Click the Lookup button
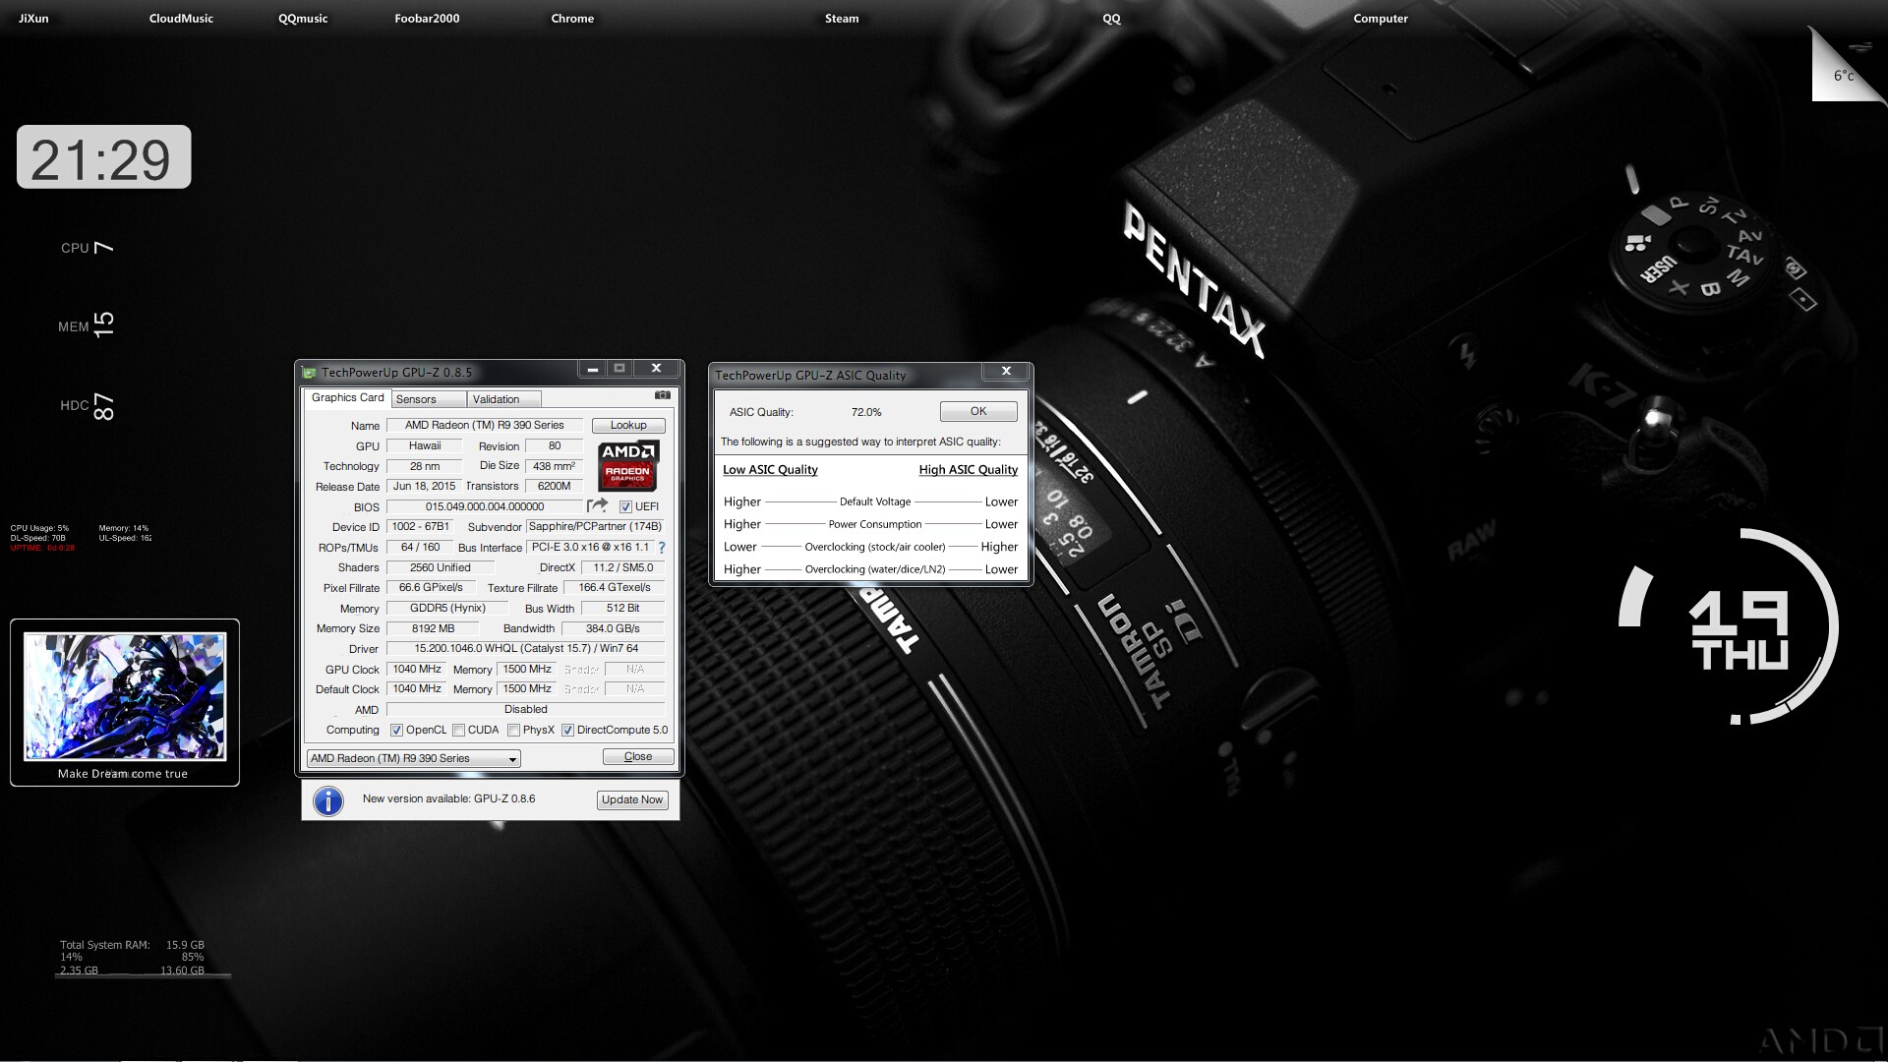 click(628, 426)
